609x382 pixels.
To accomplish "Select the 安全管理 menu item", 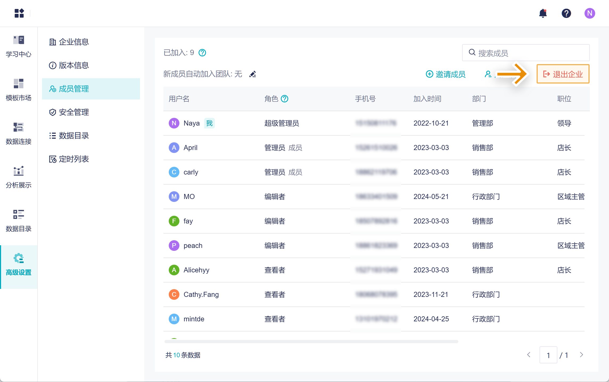I will 74,112.
